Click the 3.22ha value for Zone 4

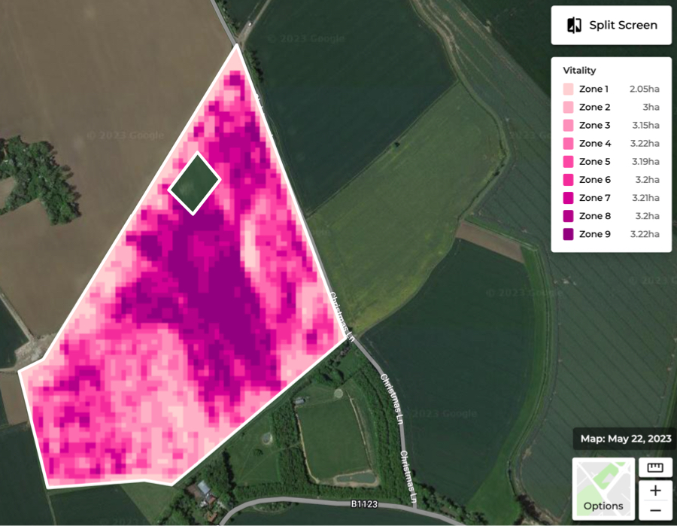pyautogui.click(x=645, y=143)
